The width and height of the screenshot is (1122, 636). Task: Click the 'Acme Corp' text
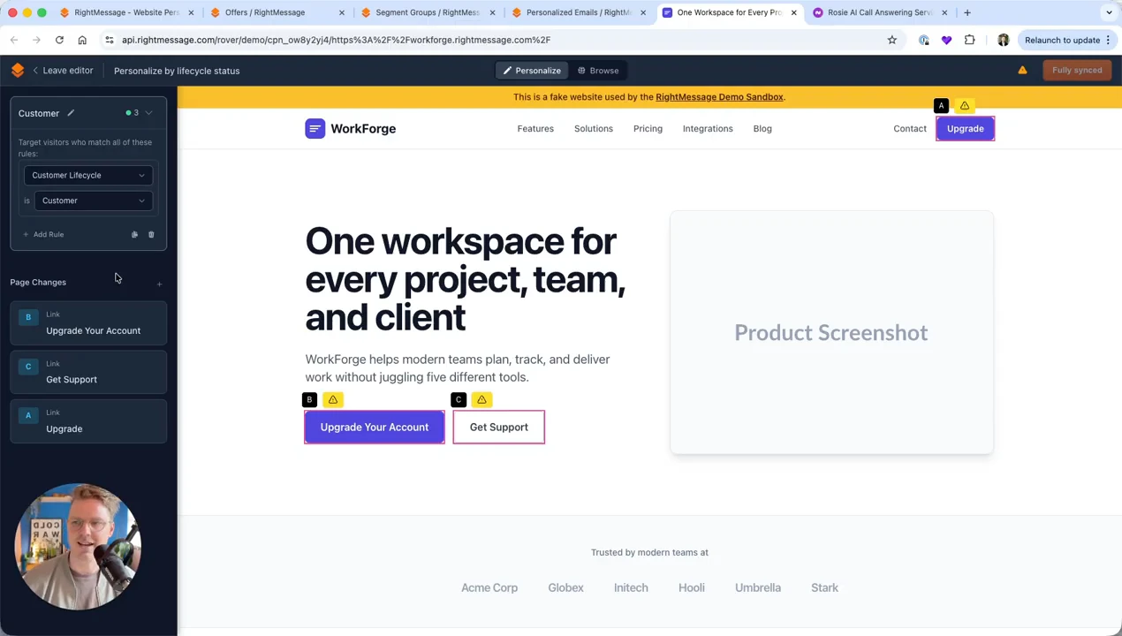(x=489, y=588)
